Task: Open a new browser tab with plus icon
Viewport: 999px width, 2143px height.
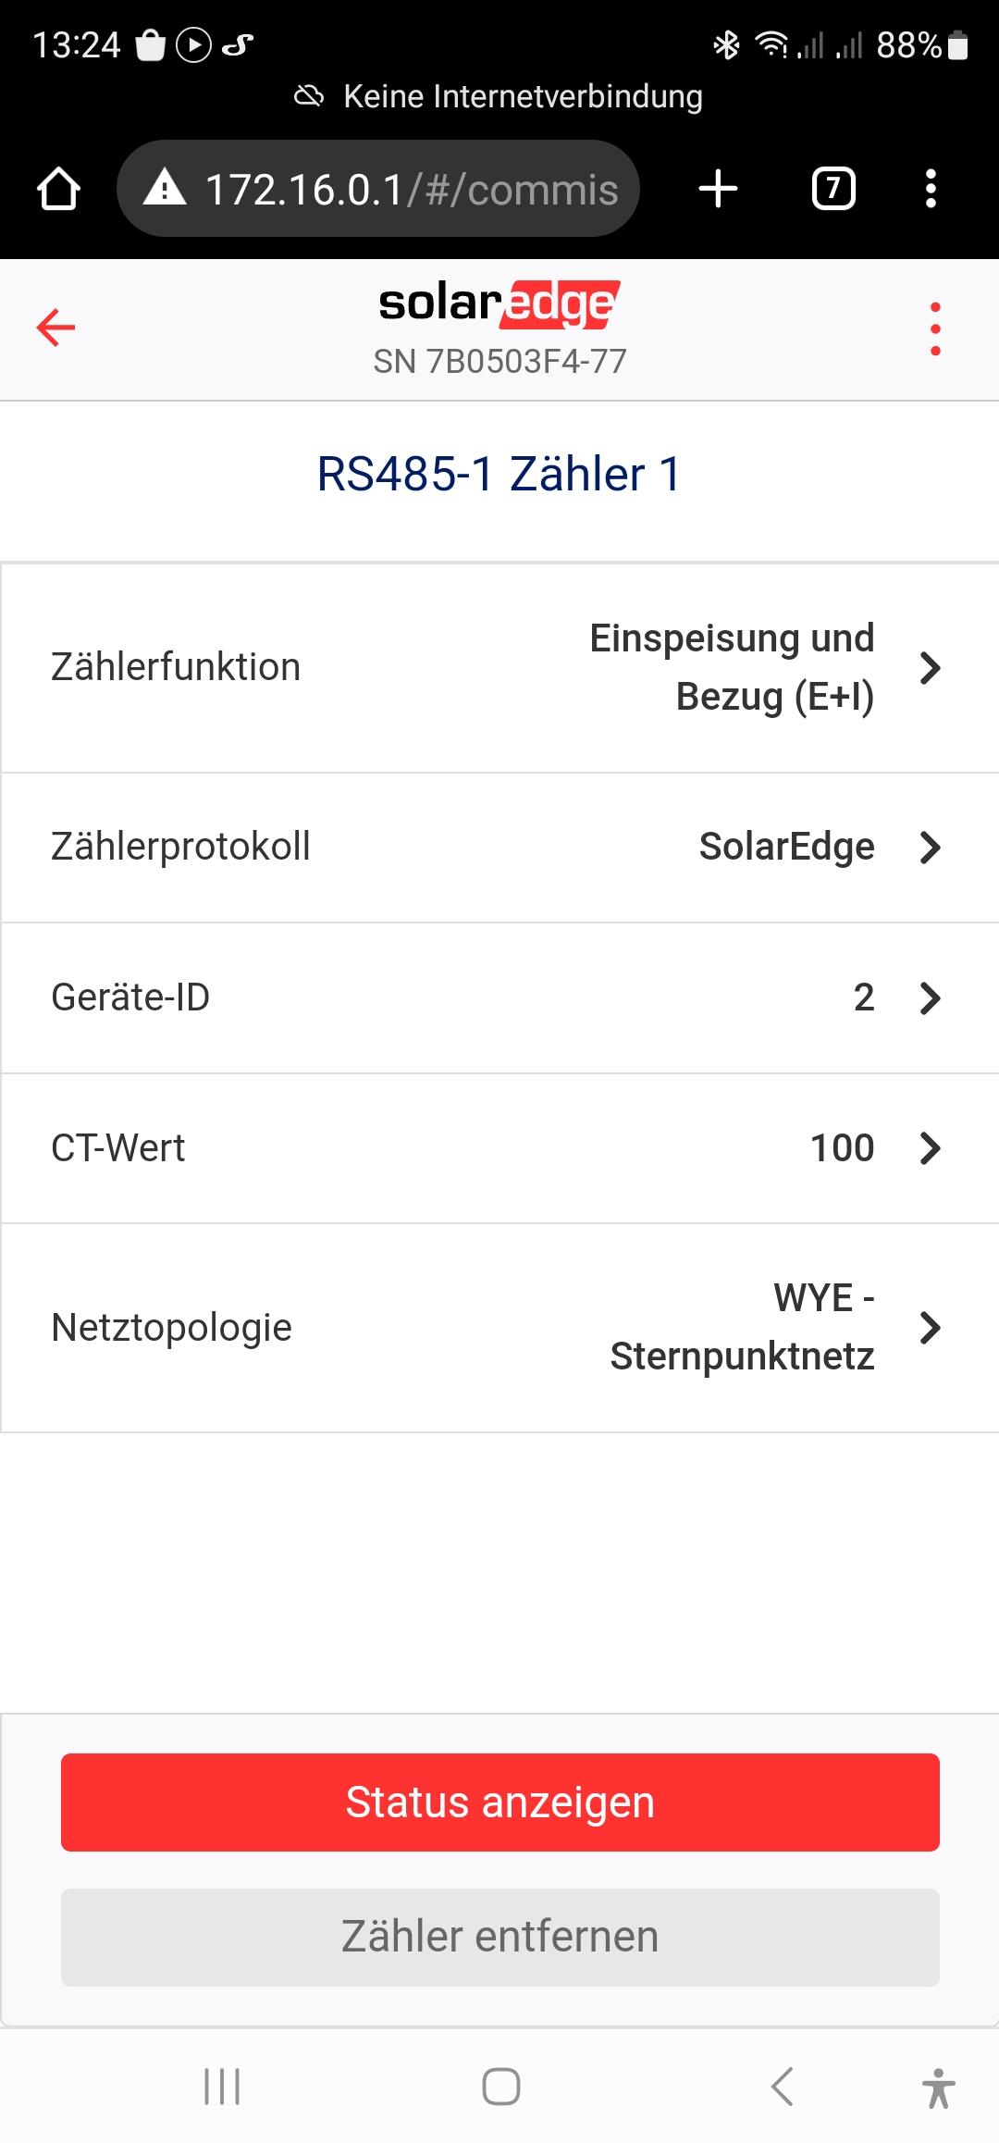Action: (x=718, y=189)
